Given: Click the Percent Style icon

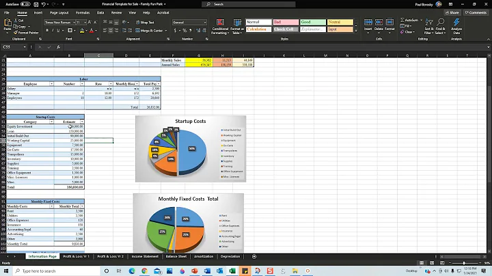Looking at the screenshot, I should [184, 31].
